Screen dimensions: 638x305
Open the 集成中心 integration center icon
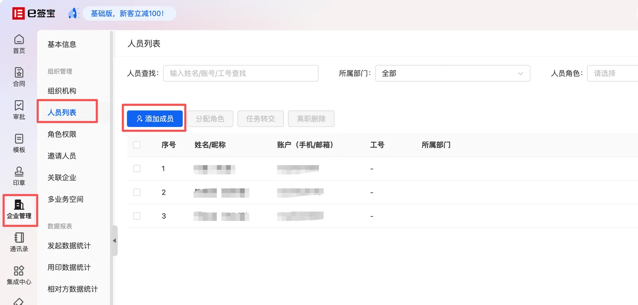pos(19,275)
